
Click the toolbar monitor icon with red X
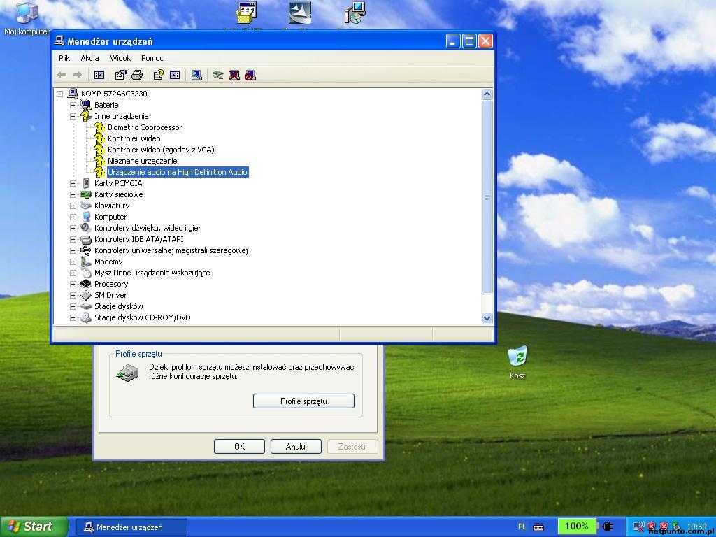point(234,75)
